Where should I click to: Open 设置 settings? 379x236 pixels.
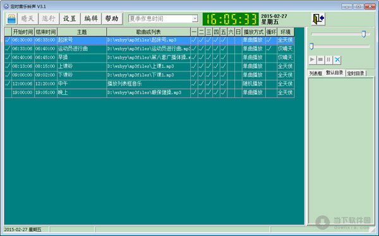point(69,19)
